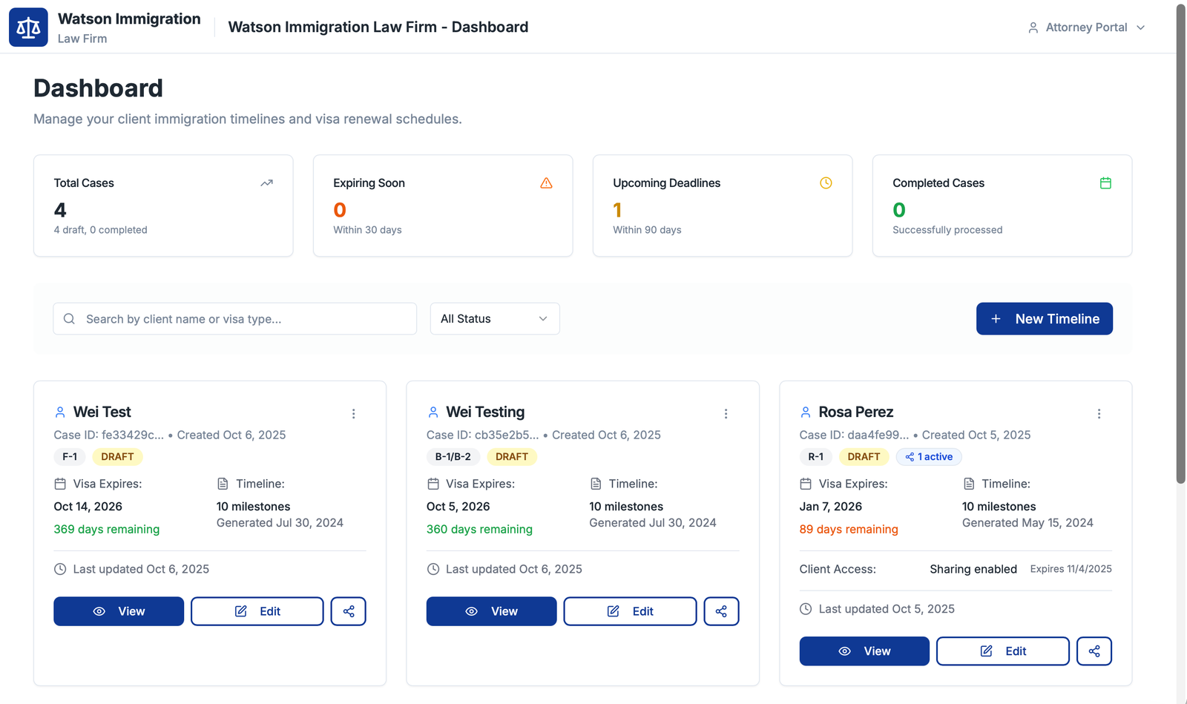Click the Upcoming Deadlines clock icon
Viewport: 1187px width, 704px height.
coord(826,183)
